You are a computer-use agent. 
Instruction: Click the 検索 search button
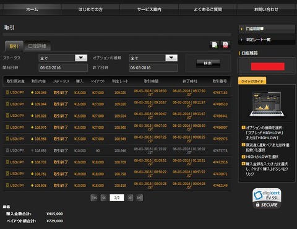pos(208,63)
